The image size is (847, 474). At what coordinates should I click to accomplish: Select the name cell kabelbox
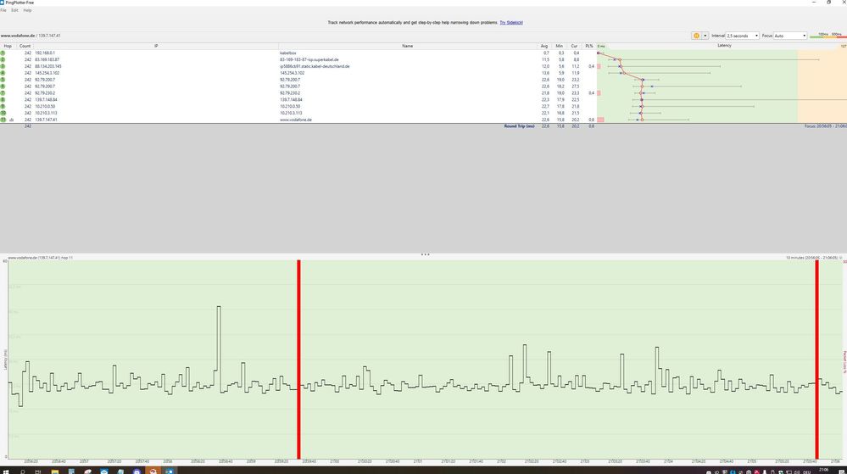[x=288, y=53]
